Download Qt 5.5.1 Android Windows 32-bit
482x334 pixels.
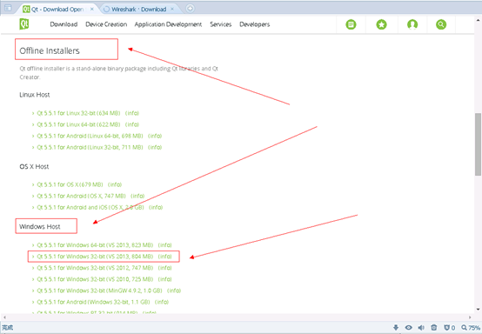tap(93, 302)
